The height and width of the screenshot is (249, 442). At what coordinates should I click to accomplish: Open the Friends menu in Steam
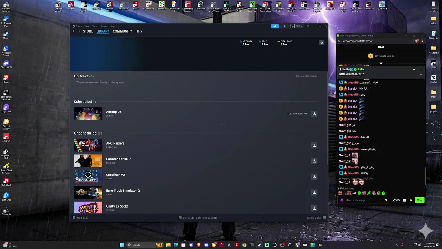[x=95, y=26]
